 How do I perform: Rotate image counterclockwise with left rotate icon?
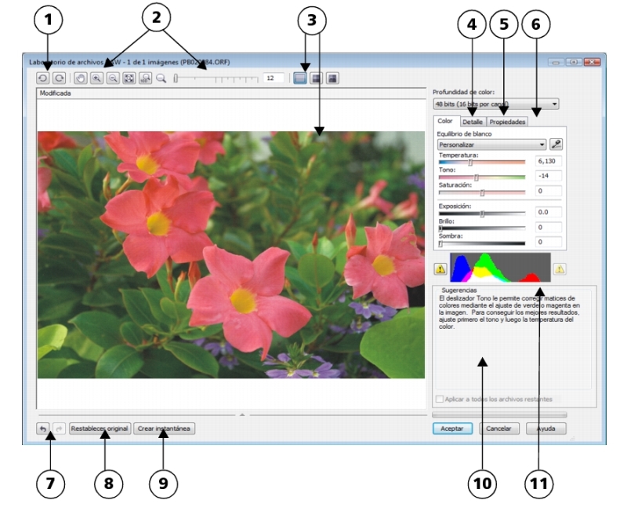[42, 78]
